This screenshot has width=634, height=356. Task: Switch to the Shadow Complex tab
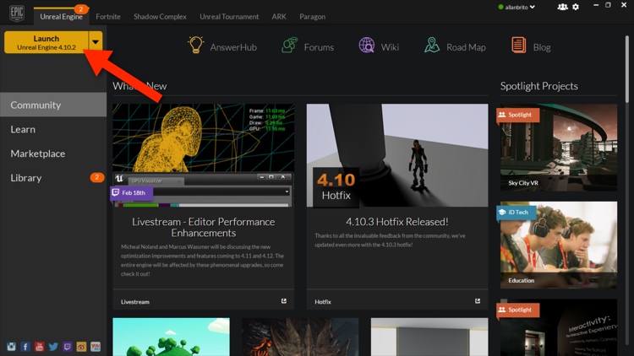coord(160,17)
